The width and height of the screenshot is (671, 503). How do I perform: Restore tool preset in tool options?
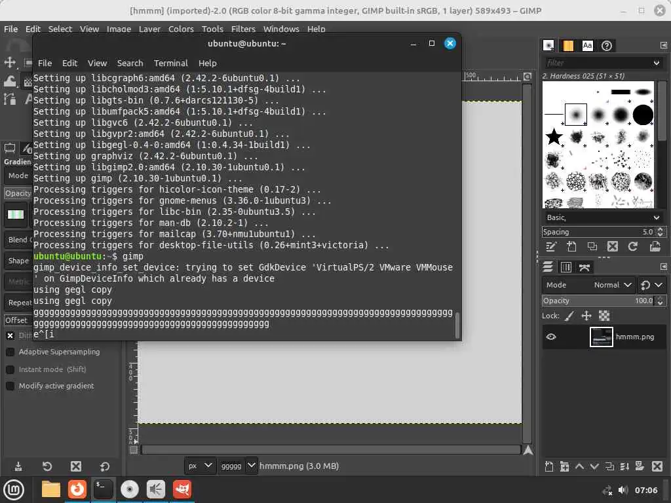[47, 466]
